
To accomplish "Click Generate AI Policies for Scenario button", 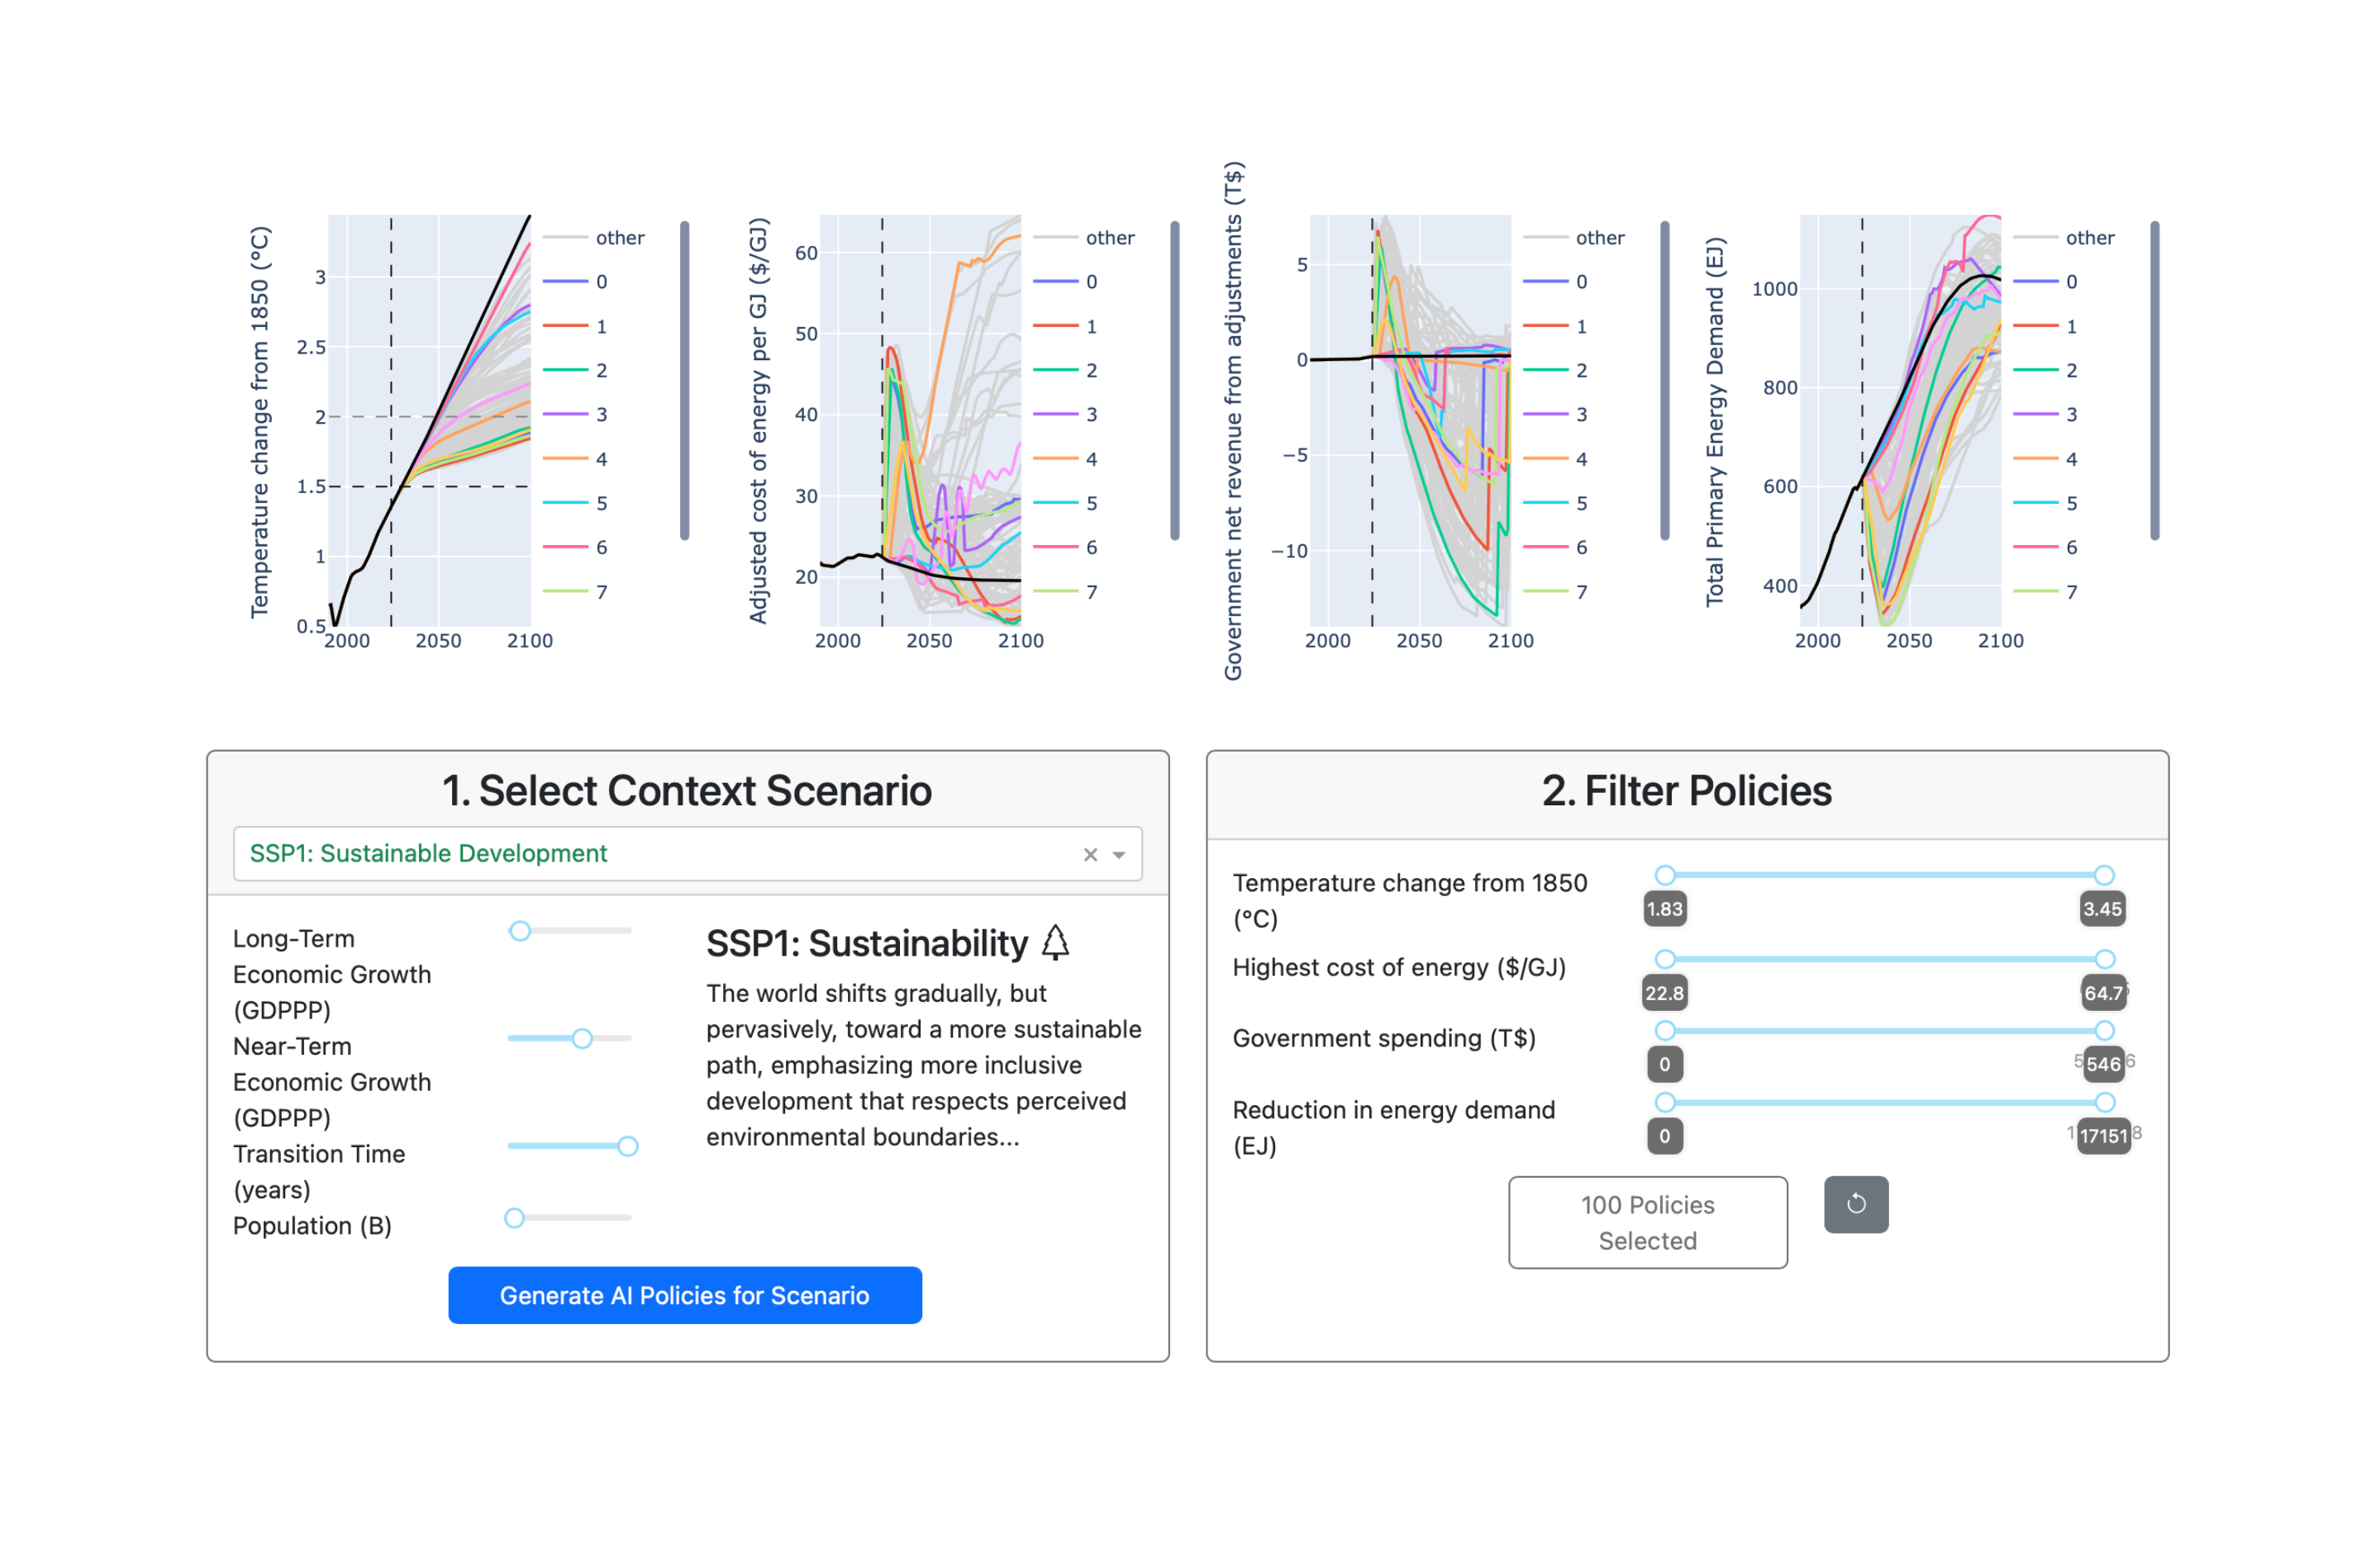I will (x=685, y=1295).
